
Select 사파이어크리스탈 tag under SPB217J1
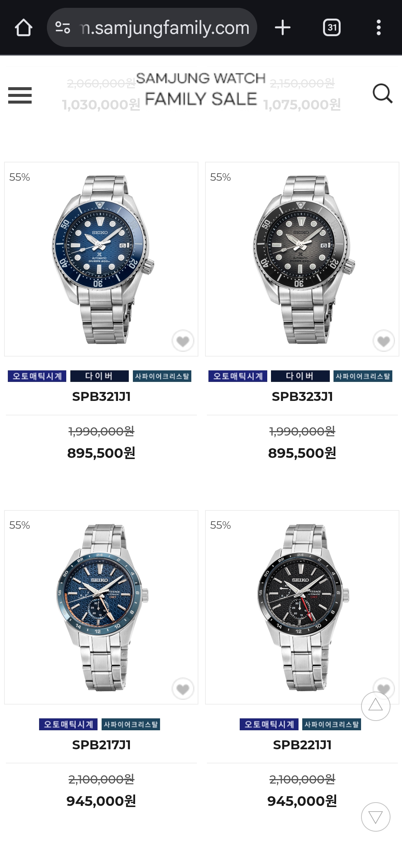point(131,724)
